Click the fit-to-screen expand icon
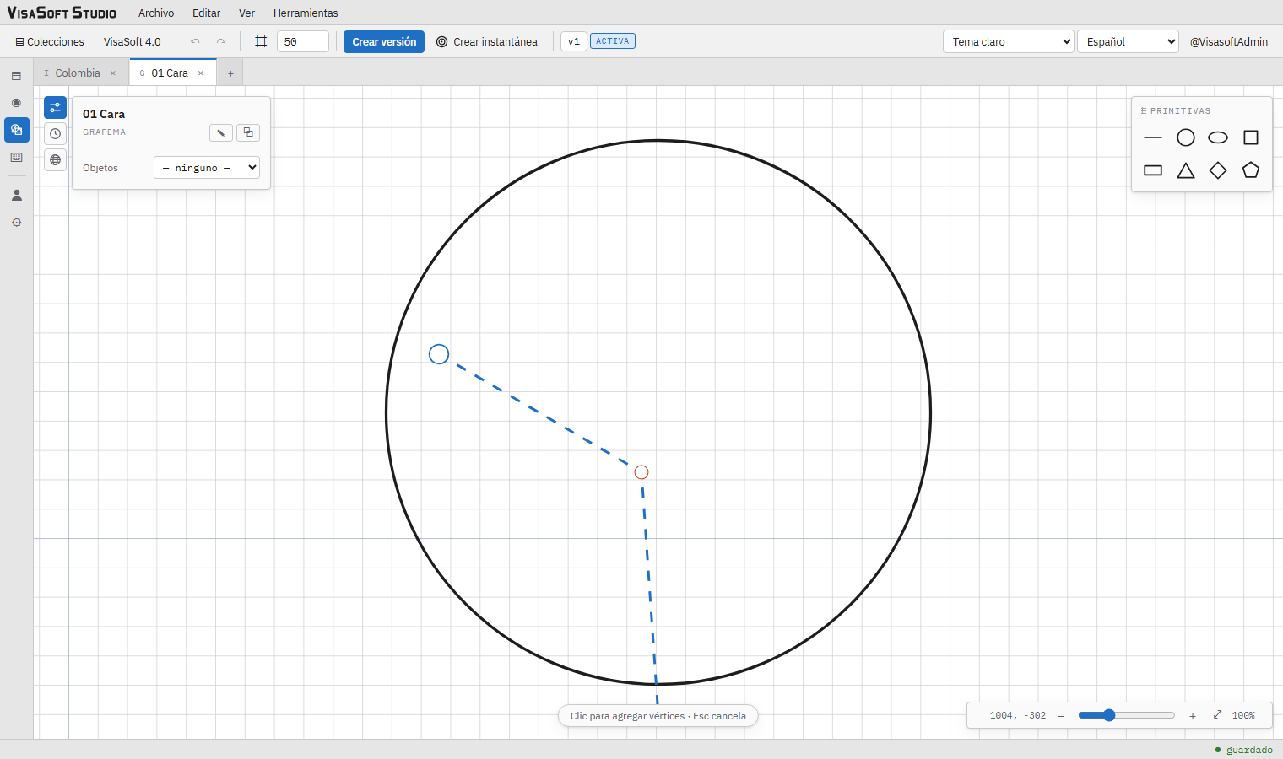Screen dimensions: 1283x759 [x=1217, y=715]
